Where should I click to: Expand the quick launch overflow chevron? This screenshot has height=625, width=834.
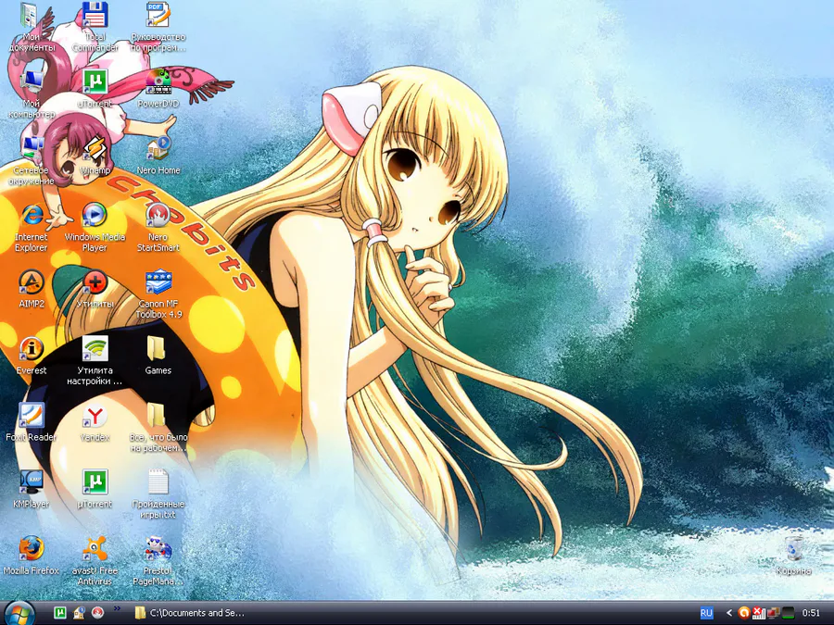(117, 608)
